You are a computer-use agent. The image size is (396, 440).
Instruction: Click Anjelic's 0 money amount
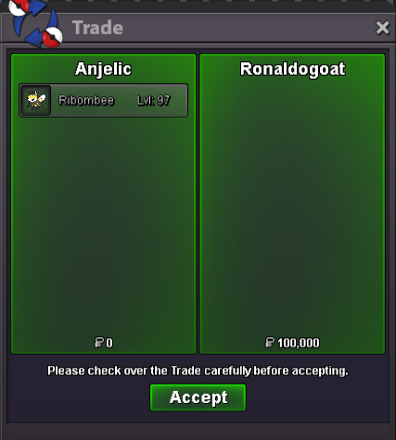[x=109, y=343]
